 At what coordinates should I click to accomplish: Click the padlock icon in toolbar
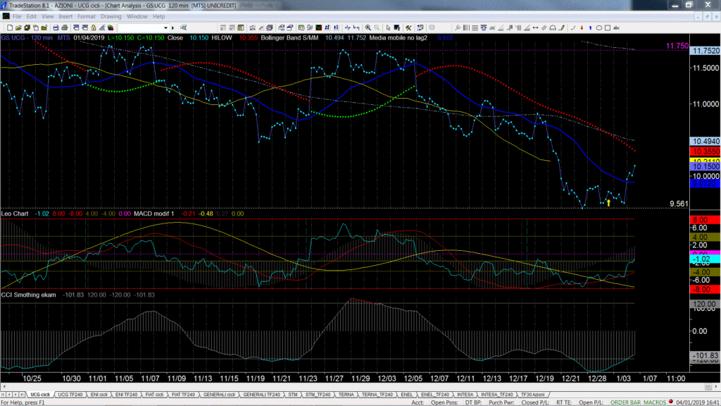tap(94, 27)
